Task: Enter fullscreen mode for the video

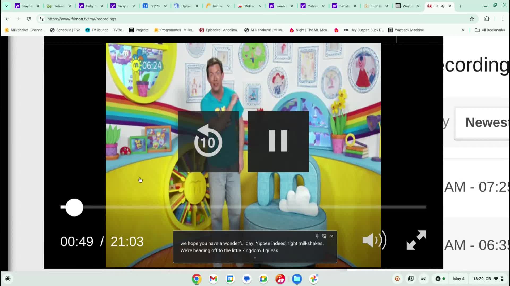Action: coord(416,240)
